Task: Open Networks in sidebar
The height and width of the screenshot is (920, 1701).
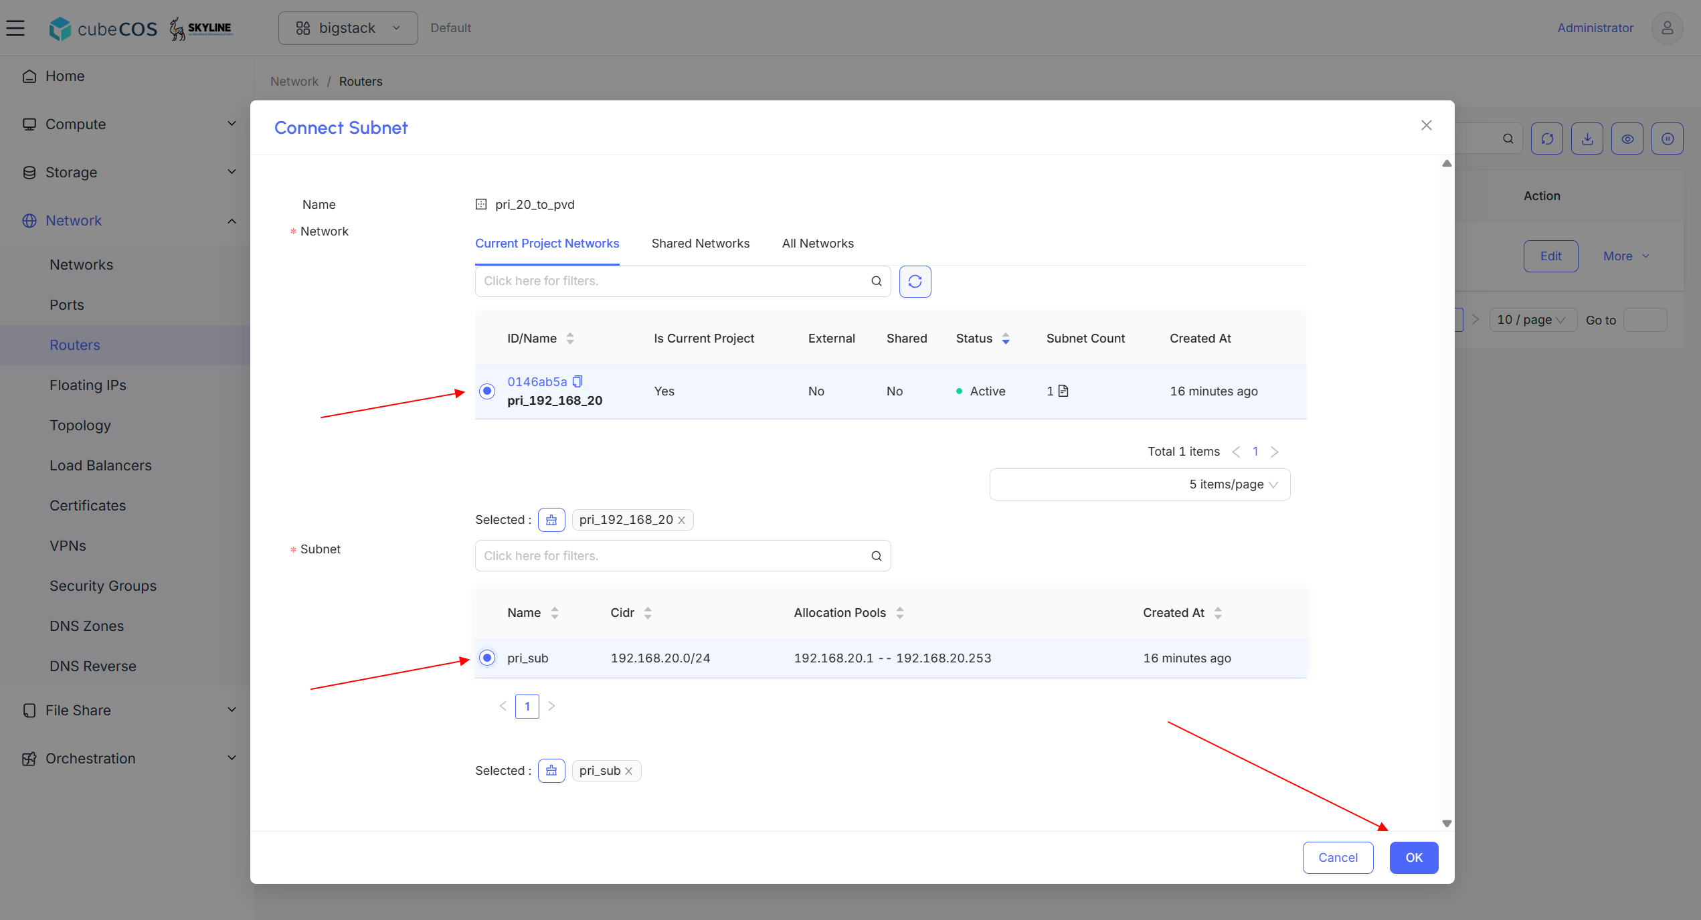Action: pyautogui.click(x=82, y=265)
